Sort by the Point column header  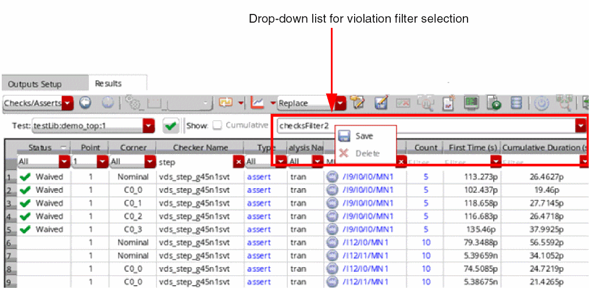(90, 147)
